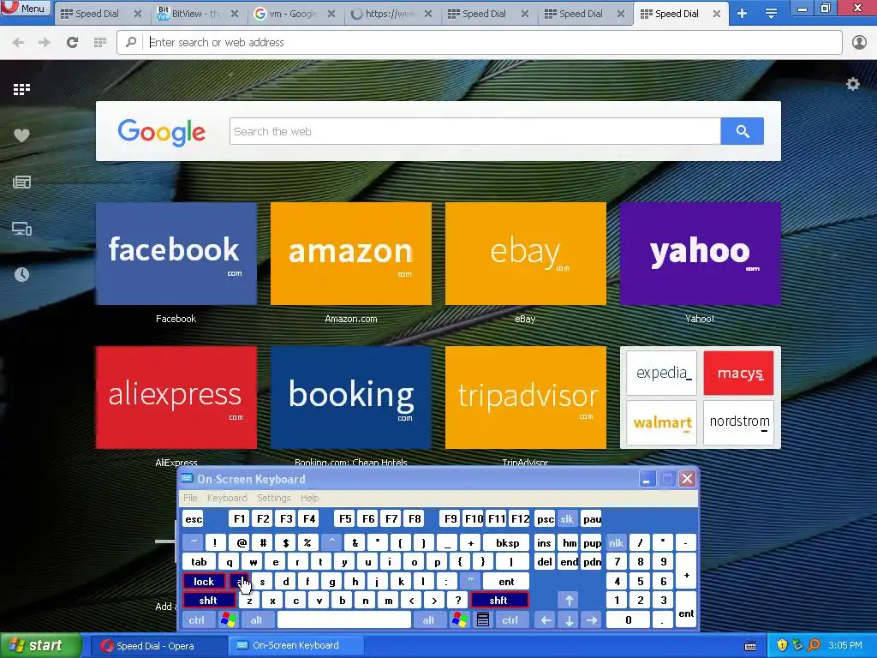
Task: Click the left Windows logo key
Action: coord(228,620)
